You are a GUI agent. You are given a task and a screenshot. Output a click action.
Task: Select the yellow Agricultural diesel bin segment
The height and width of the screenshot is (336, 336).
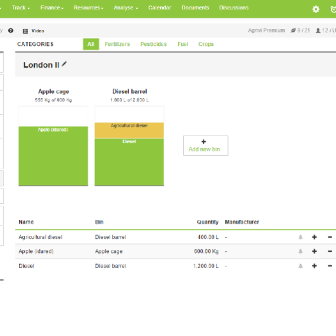coord(129,130)
